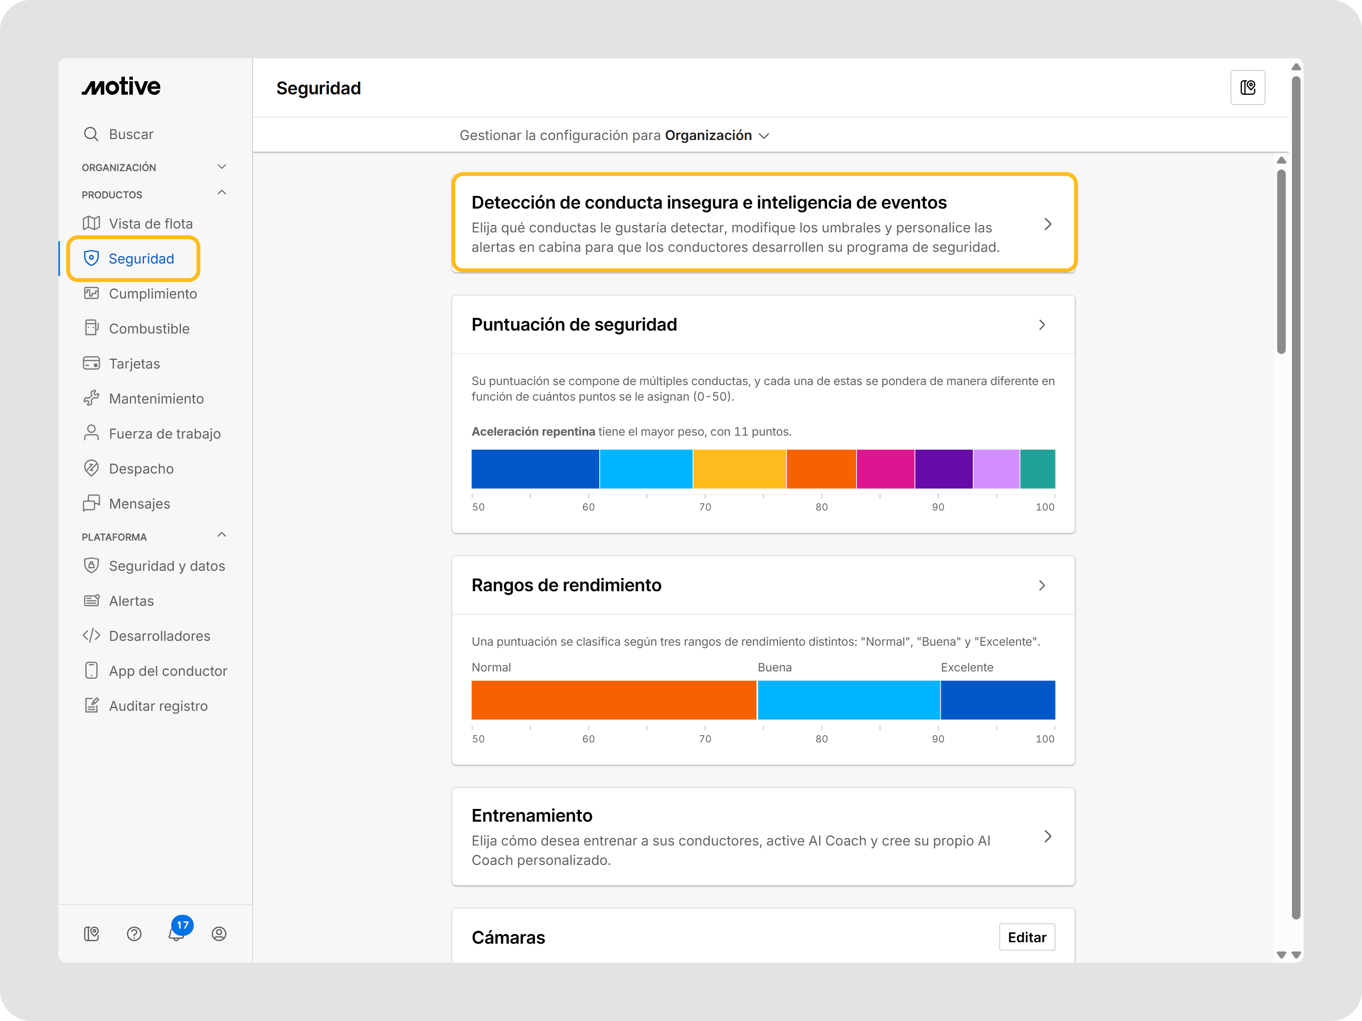This screenshot has width=1362, height=1021.
Task: Open Mantenimiento in the sidebar
Action: pos(156,399)
